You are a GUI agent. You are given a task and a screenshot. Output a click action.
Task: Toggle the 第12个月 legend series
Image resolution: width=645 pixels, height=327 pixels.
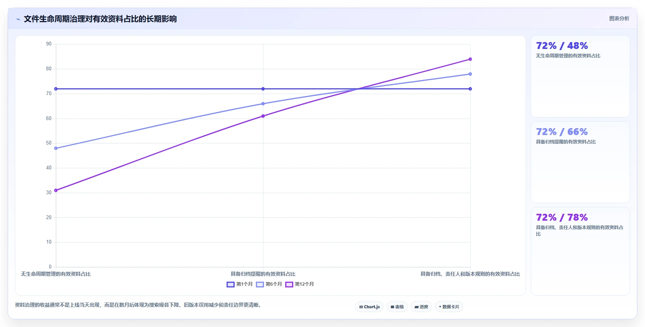pos(300,284)
